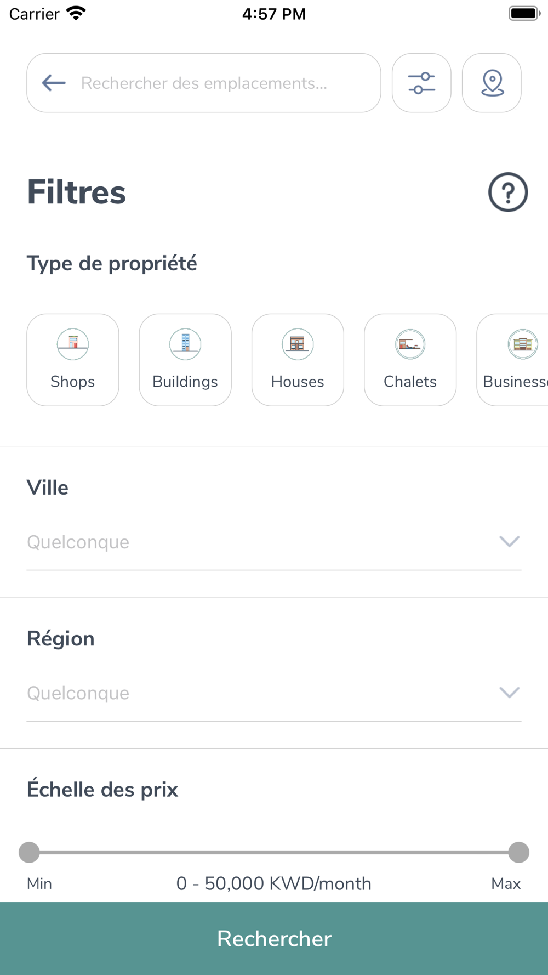Focus the Rechercher des emplacements search field
Image resolution: width=548 pixels, height=975 pixels.
point(219,83)
